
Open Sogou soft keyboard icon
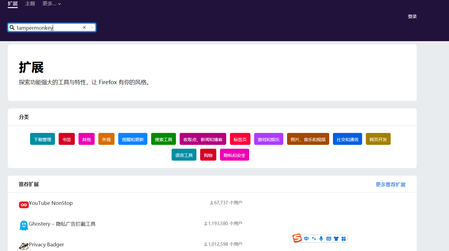tap(329, 239)
